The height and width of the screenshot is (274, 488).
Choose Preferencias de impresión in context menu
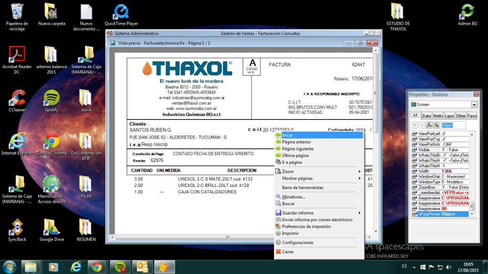click(x=319, y=226)
